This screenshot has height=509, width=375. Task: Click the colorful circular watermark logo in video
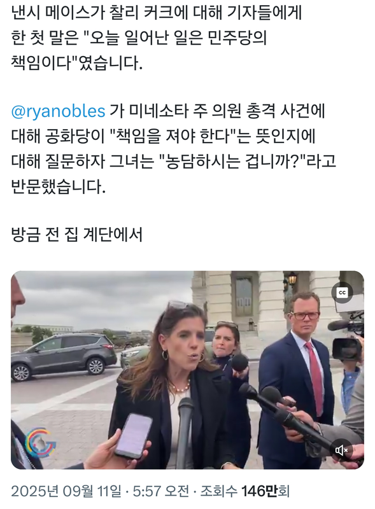pyautogui.click(x=41, y=442)
